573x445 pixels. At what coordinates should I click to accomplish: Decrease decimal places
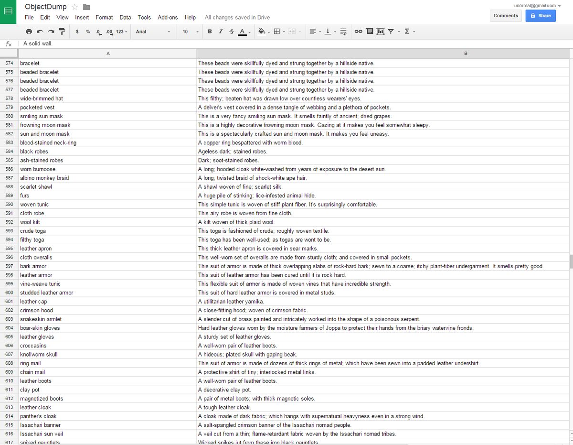(x=98, y=32)
